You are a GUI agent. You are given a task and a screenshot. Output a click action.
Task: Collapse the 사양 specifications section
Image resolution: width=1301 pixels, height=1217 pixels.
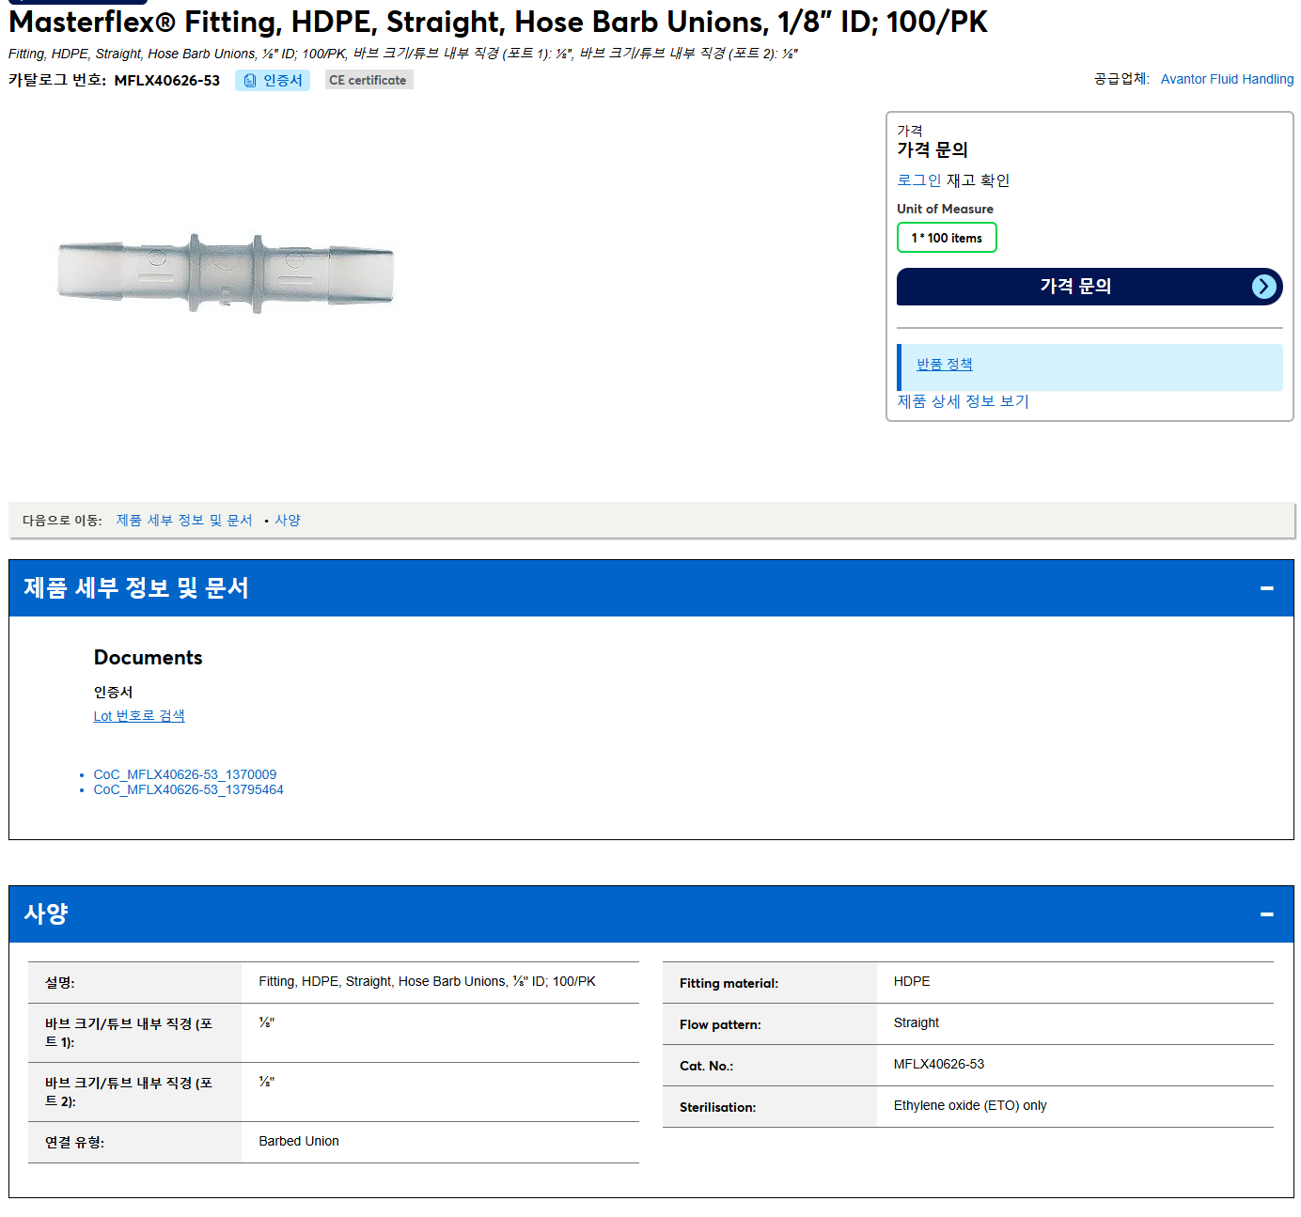tap(1266, 914)
